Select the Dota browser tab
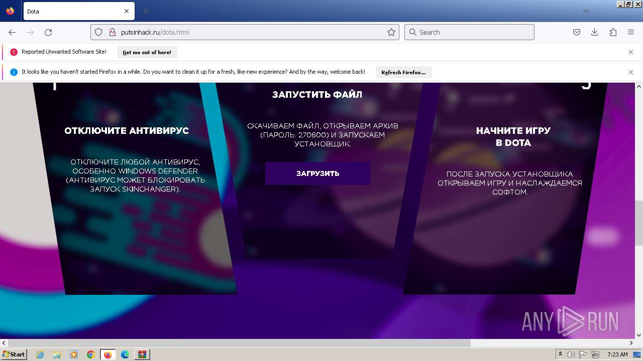This screenshot has height=361, width=643. click(78, 11)
